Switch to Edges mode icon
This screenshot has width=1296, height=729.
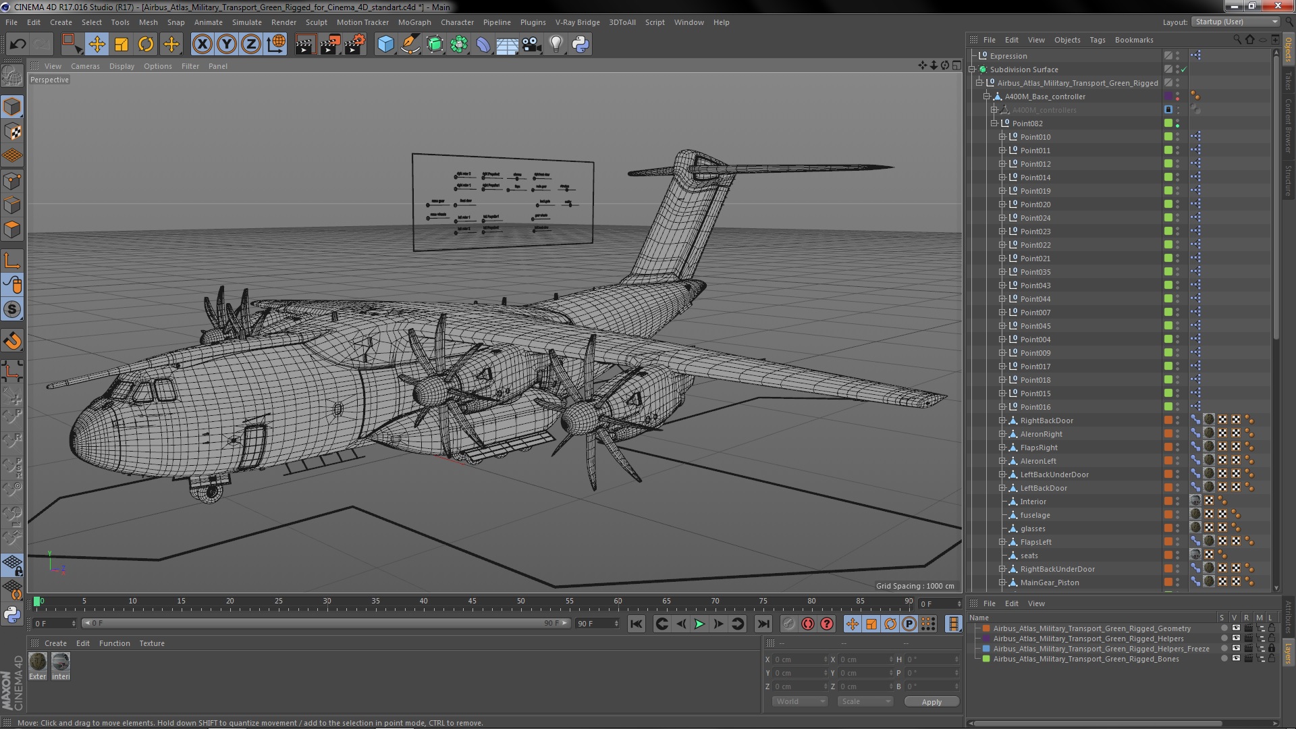(12, 205)
